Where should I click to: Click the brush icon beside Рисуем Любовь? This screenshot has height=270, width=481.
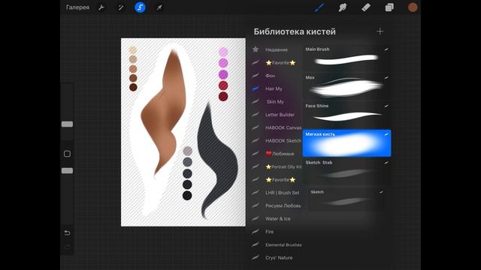256,205
